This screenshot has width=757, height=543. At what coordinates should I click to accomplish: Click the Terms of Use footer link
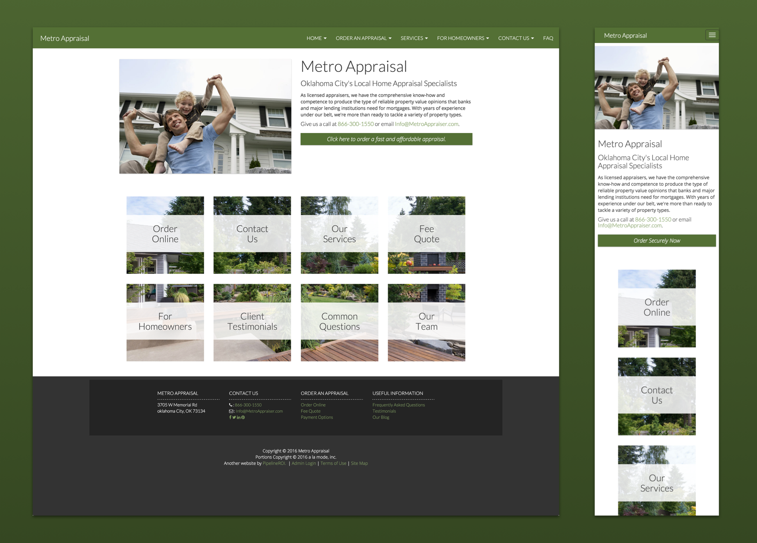point(333,463)
